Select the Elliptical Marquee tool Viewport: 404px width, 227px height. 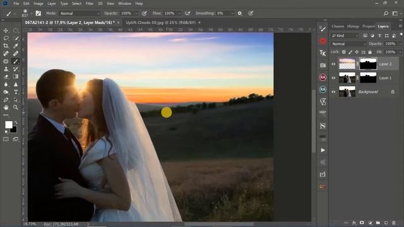click(x=16, y=31)
